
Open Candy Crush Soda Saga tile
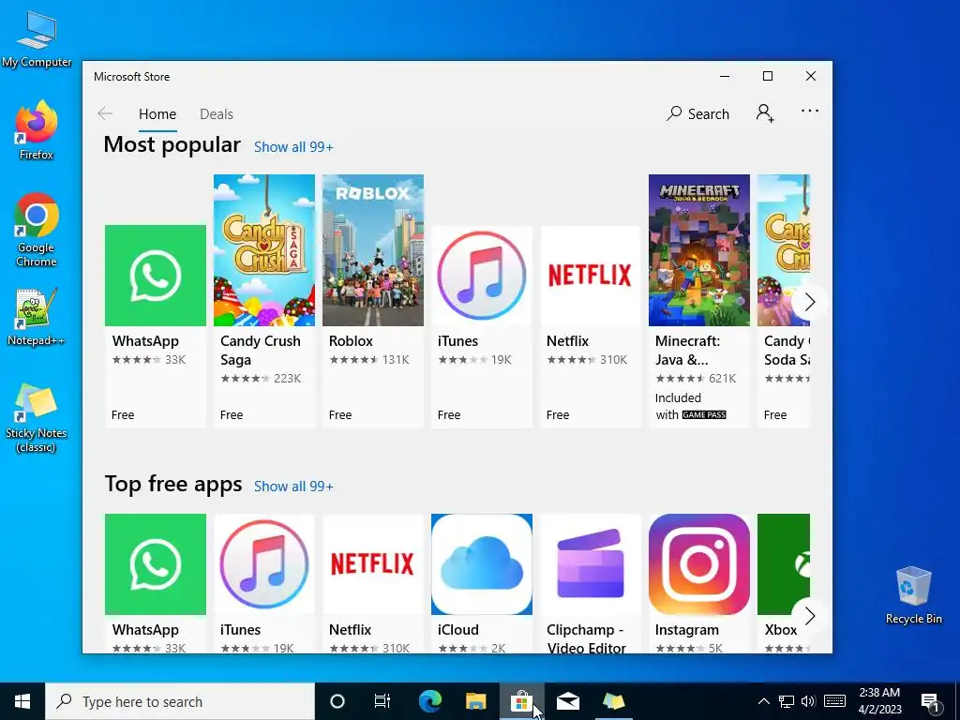click(x=784, y=301)
